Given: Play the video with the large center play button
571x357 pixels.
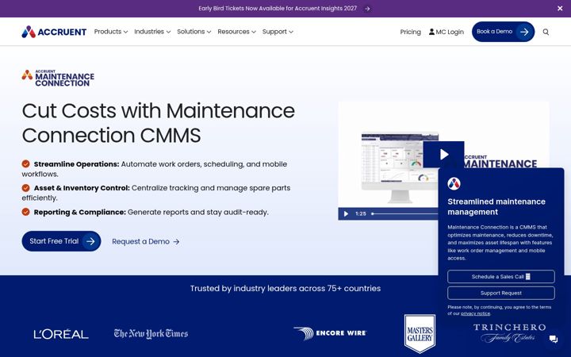Looking at the screenshot, I should pyautogui.click(x=443, y=155).
